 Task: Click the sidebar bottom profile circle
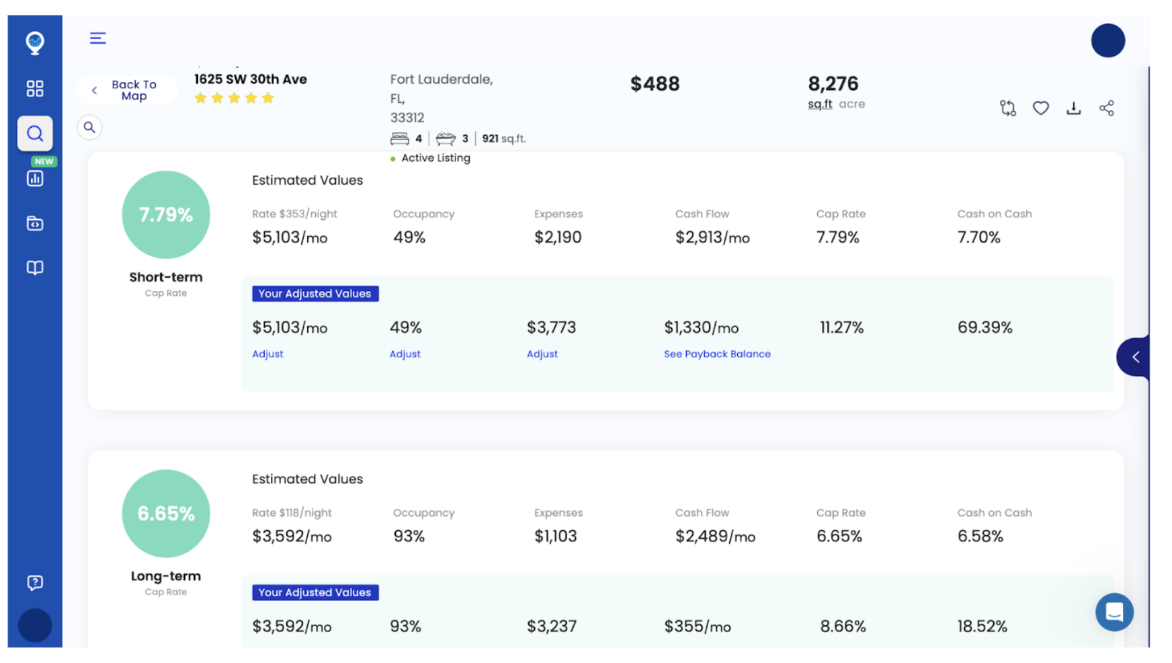pos(35,625)
